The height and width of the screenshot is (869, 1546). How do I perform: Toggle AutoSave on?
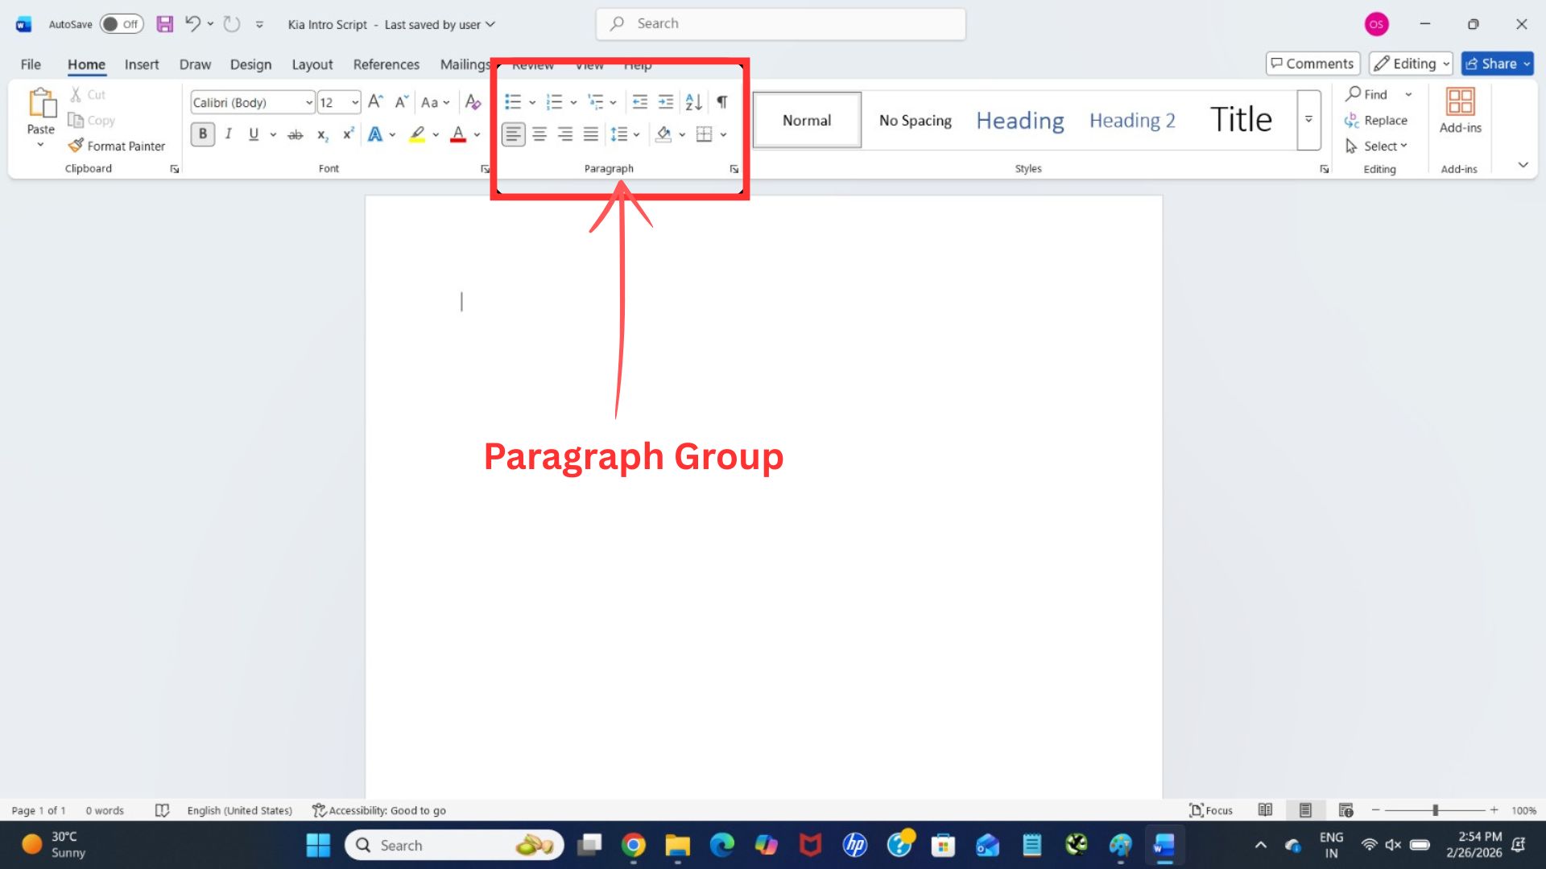[121, 23]
